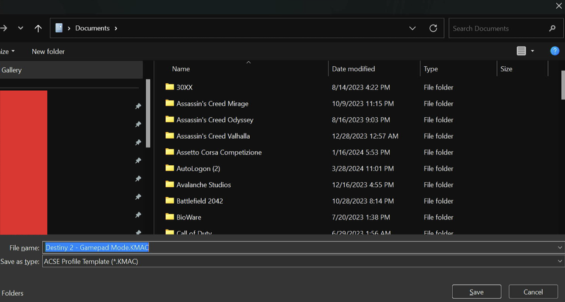Click the folder icon next to BioWare
This screenshot has height=302, width=565.
(170, 217)
